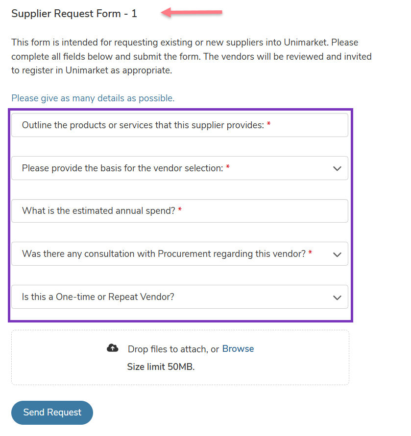Click the 'Drop files to attach, or' text
The height and width of the screenshot is (436, 411).
click(x=173, y=349)
